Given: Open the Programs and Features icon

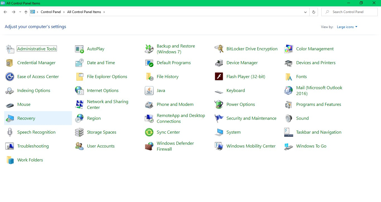Looking at the screenshot, I should pyautogui.click(x=289, y=104).
